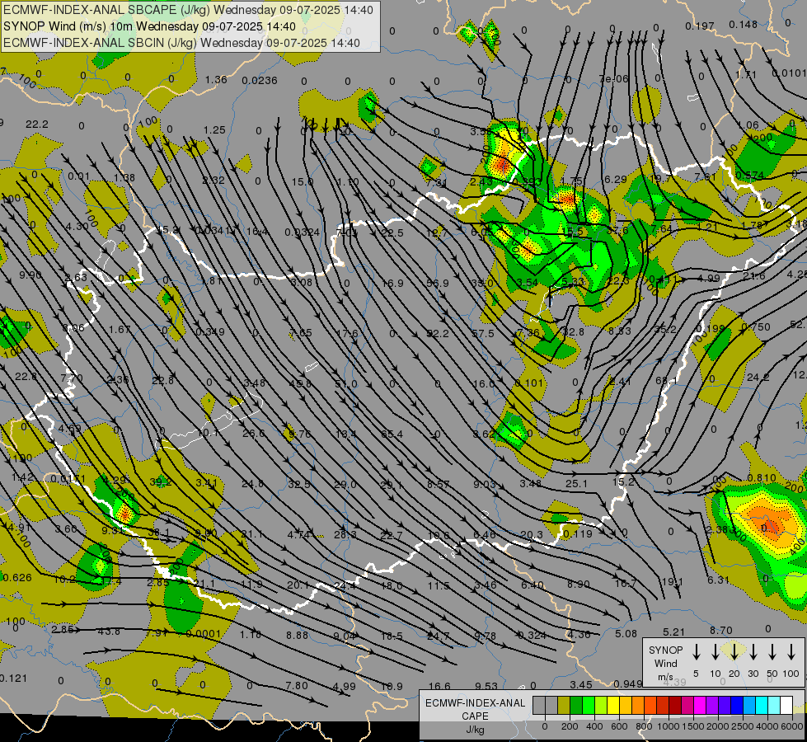Click the map value '1.36'
The image size is (807, 742).
[216, 79]
